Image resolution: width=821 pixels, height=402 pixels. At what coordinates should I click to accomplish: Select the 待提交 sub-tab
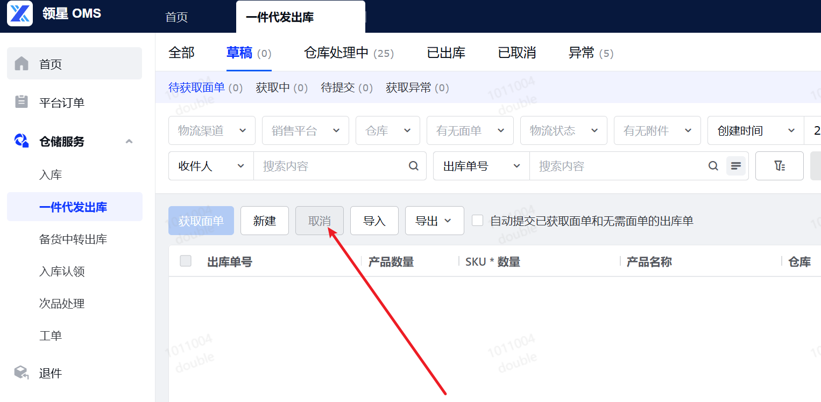[x=347, y=87]
